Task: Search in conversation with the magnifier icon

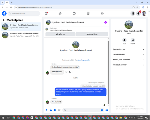Action: [x=133, y=40]
